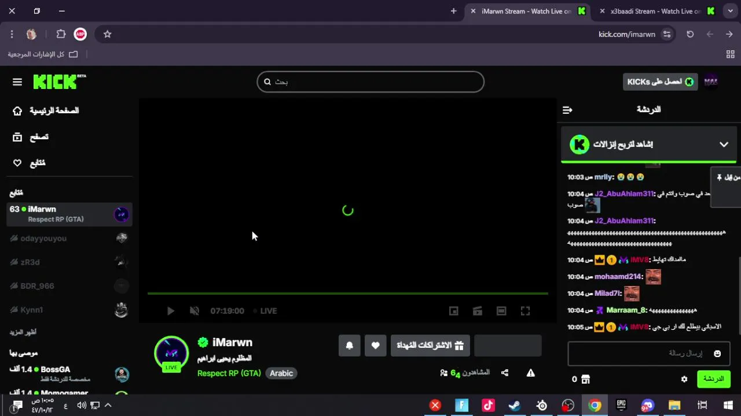Click the Kick drops logo in banner
This screenshot has height=416, width=741.
[x=579, y=144]
